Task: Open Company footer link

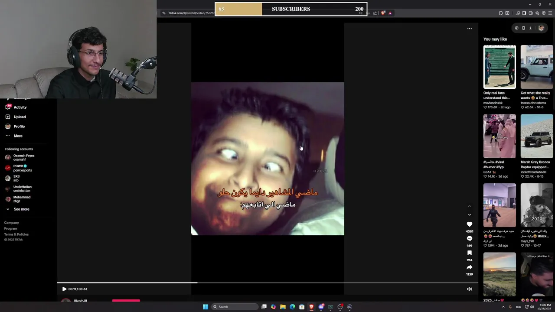Action: (12, 223)
